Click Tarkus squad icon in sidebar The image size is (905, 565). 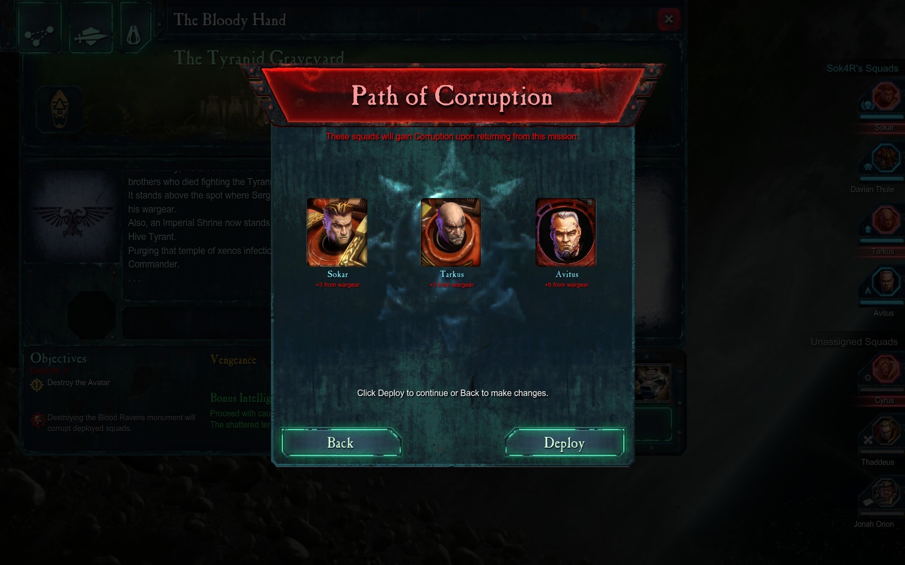click(885, 221)
